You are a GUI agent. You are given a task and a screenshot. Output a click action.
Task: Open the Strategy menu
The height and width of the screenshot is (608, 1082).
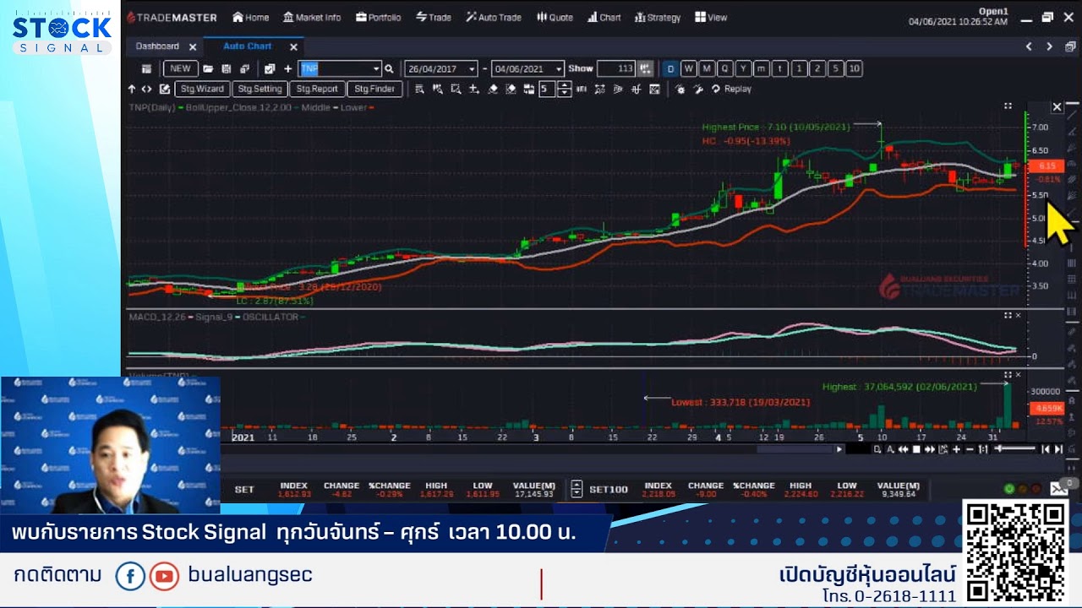click(x=658, y=17)
